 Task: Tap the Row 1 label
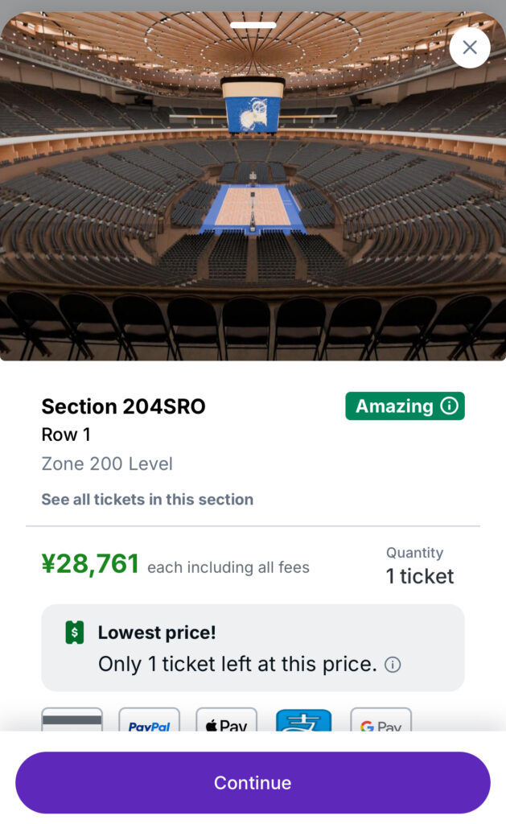click(66, 435)
